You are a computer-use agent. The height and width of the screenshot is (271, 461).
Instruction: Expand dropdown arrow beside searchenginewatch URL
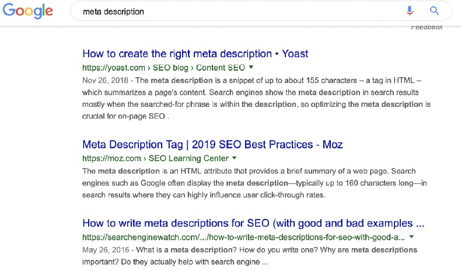tap(411, 237)
